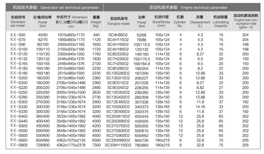The height and width of the screenshot is (154, 264).
Task: Click the 4362x1775x2378 dimension cell
Action: [x=71, y=145]
